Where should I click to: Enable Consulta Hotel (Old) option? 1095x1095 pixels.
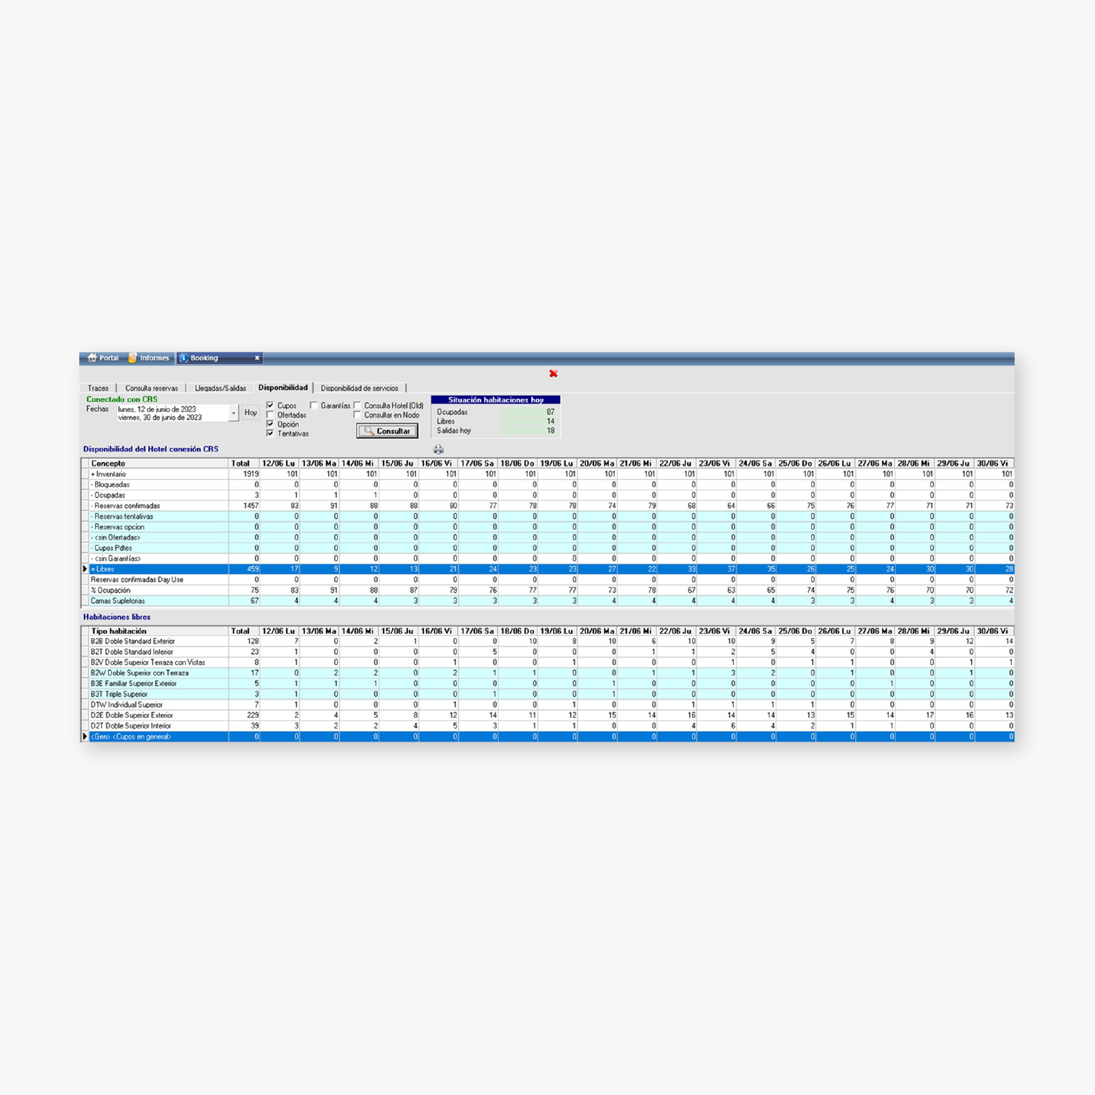[358, 405]
